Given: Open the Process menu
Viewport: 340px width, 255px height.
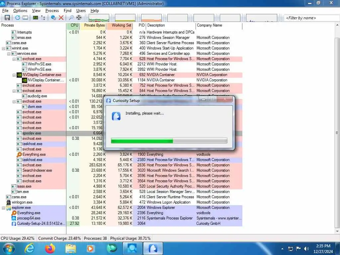Looking at the screenshot, I should [x=52, y=11].
